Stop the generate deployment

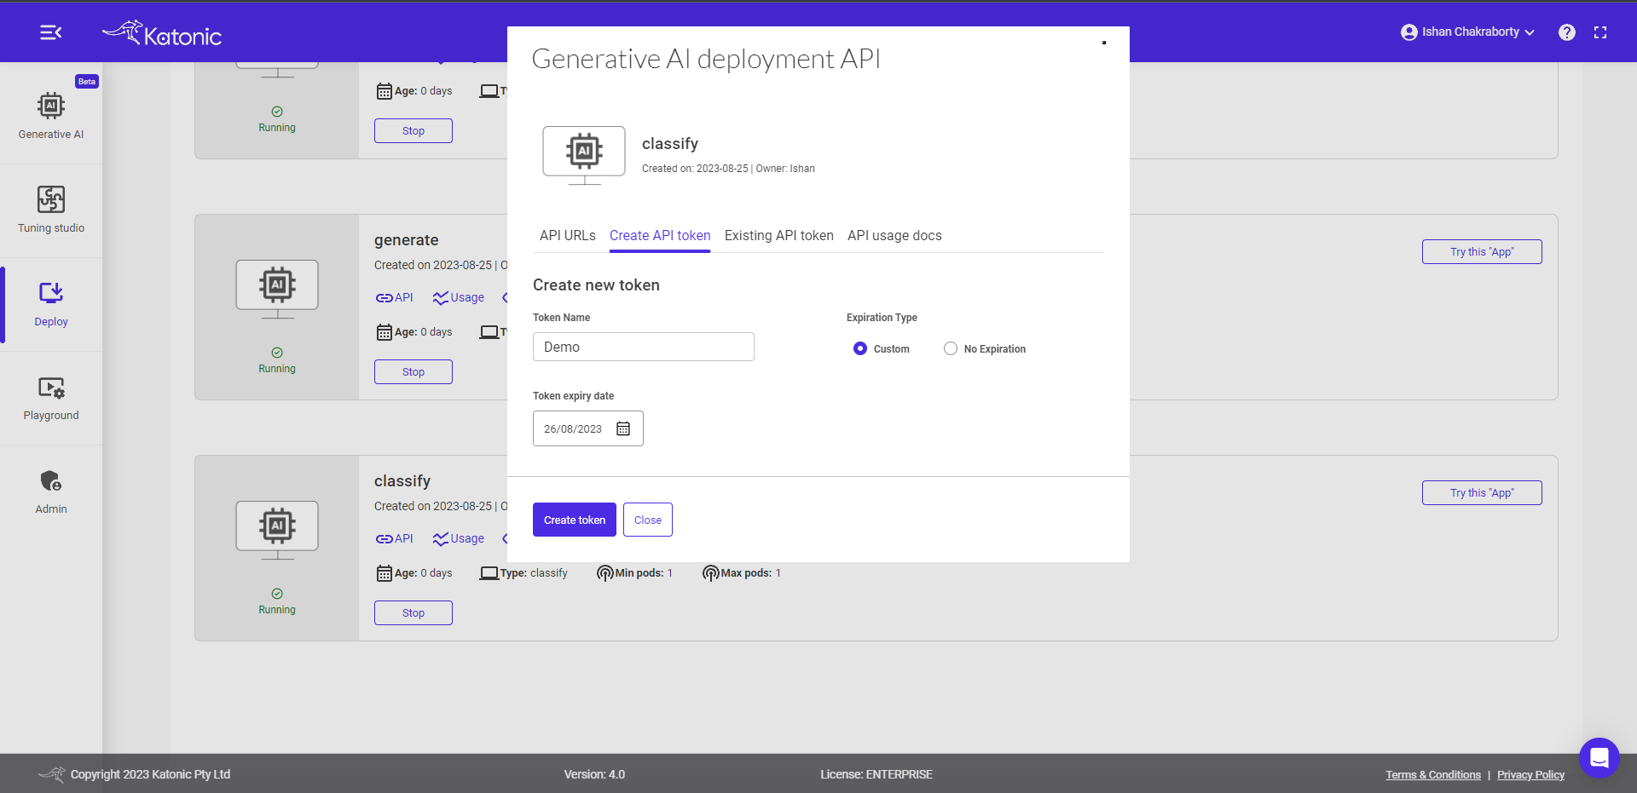coord(414,372)
